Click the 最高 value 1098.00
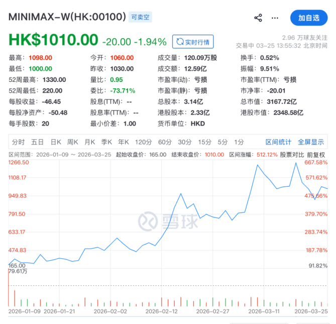This screenshot has height=324, width=336. 40,58
